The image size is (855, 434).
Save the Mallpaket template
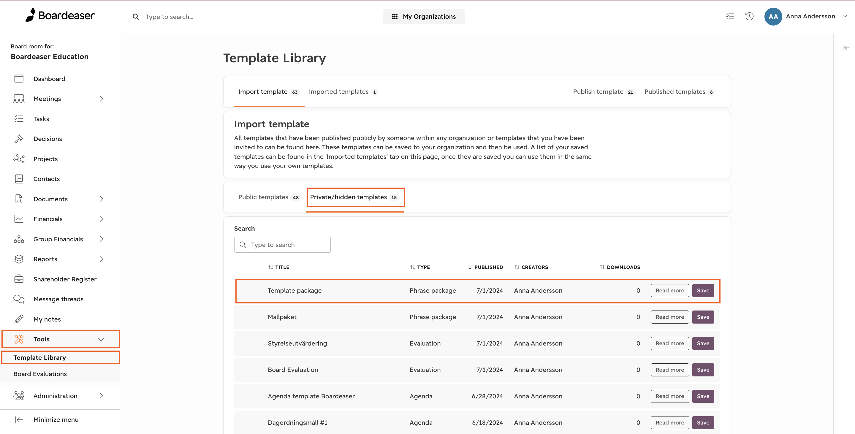(x=703, y=317)
